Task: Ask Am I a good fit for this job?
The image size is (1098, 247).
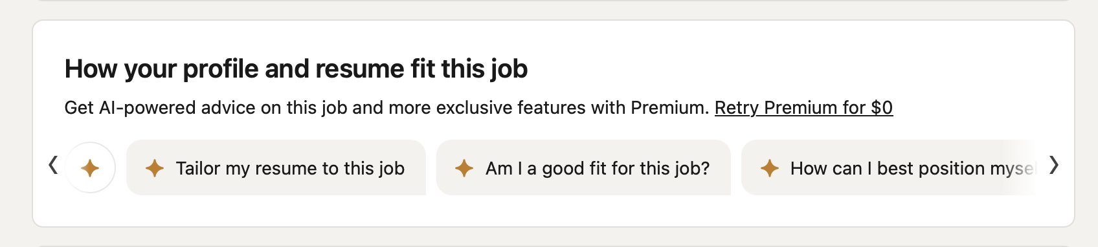Action: click(583, 167)
